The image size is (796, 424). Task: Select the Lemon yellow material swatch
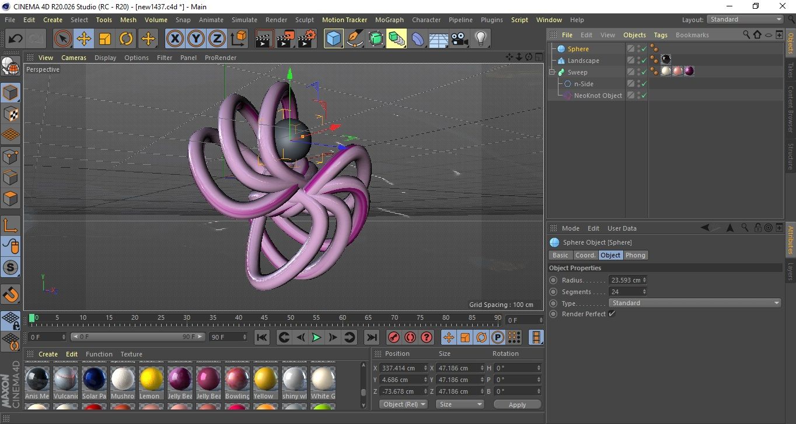[x=151, y=379]
